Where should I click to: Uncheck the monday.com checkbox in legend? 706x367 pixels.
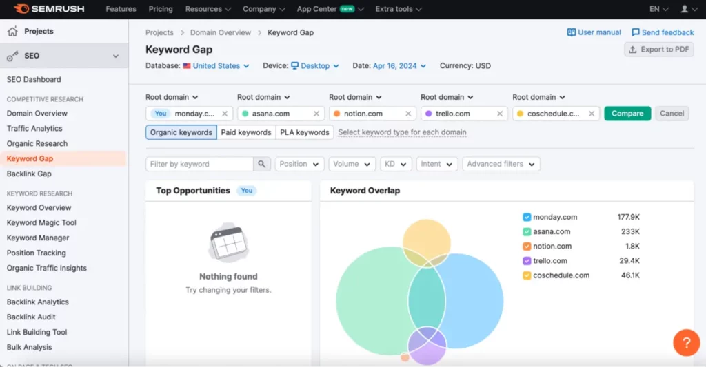[x=527, y=217]
